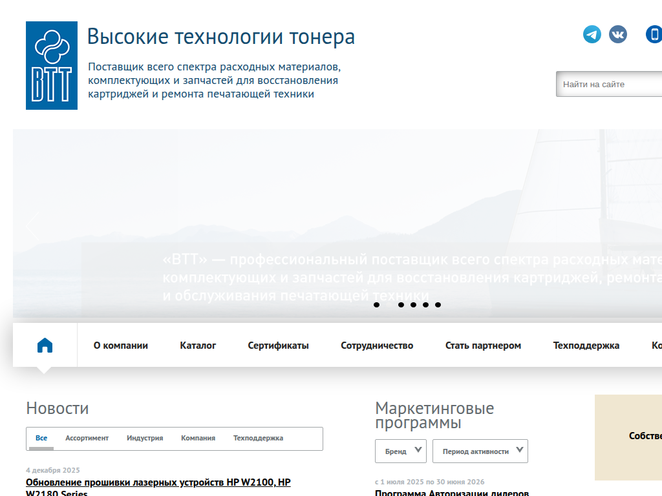The width and height of the screenshot is (662, 496).
Task: Select the last carousel dot indicator
Action: coord(439,305)
